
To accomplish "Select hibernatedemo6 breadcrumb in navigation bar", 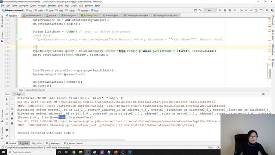I will (x=12, y=10).
